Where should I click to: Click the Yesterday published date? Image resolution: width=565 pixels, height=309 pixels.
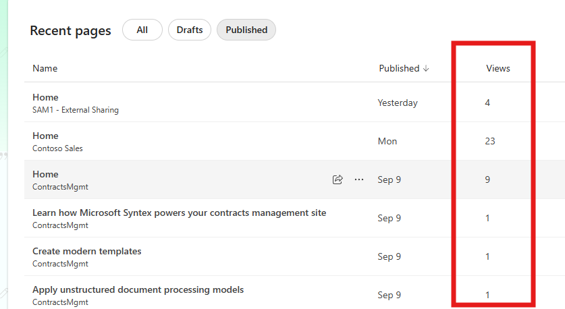(398, 103)
